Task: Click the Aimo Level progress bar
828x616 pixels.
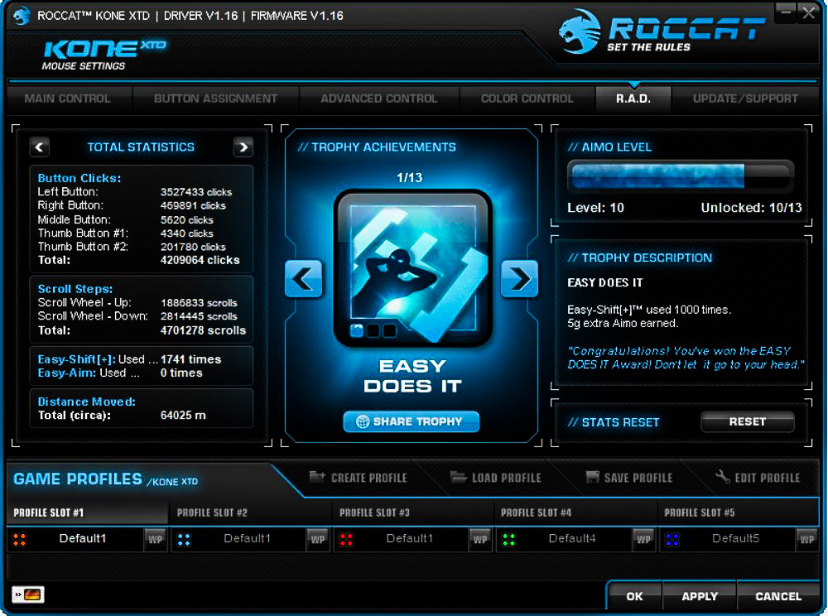Action: point(680,176)
